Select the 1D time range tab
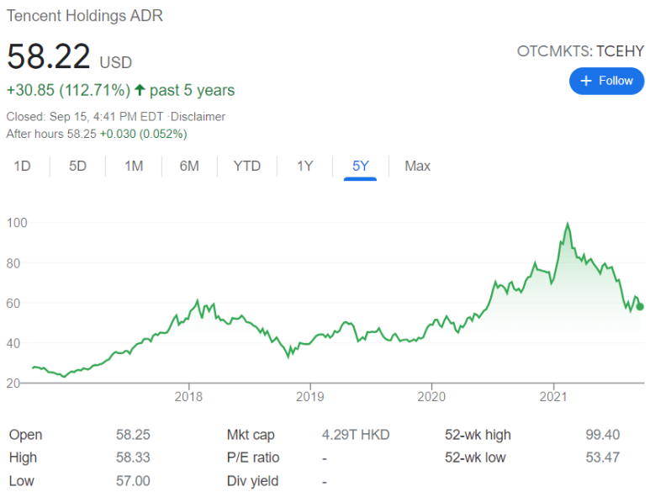Screen dimensions: 650x492 pyautogui.click(x=23, y=167)
